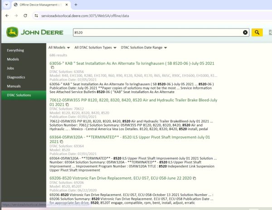Open 69364 ILS Upper Pivot Shaft link
The image size is (272, 210).
pos(130,139)
